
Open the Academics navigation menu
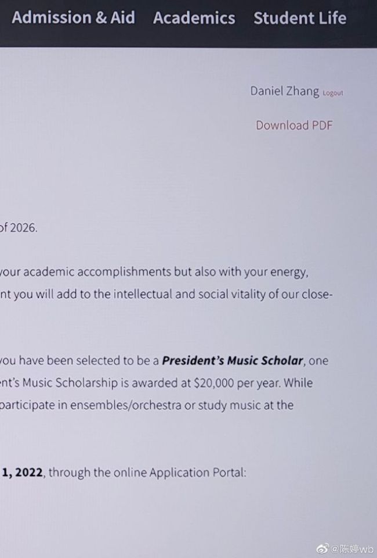[194, 18]
